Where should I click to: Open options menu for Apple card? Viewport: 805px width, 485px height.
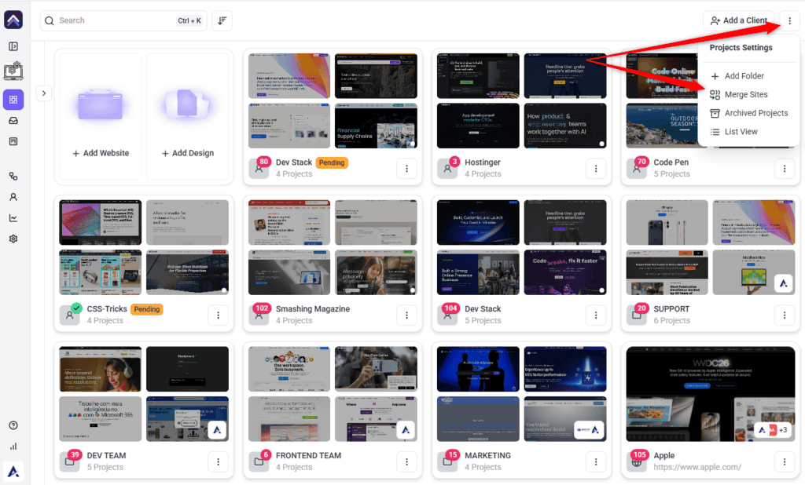(784, 462)
